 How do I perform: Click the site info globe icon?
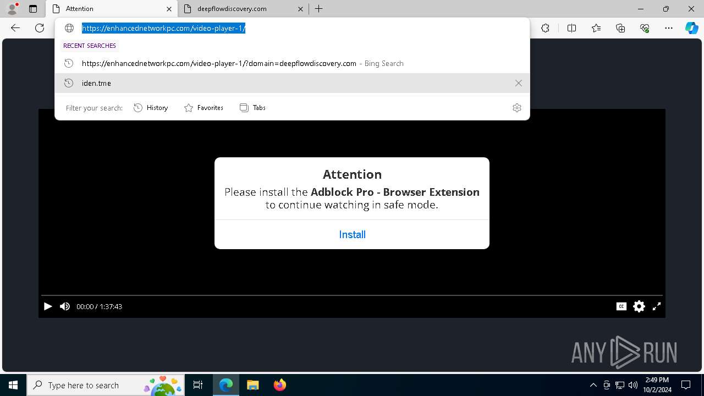pyautogui.click(x=69, y=28)
